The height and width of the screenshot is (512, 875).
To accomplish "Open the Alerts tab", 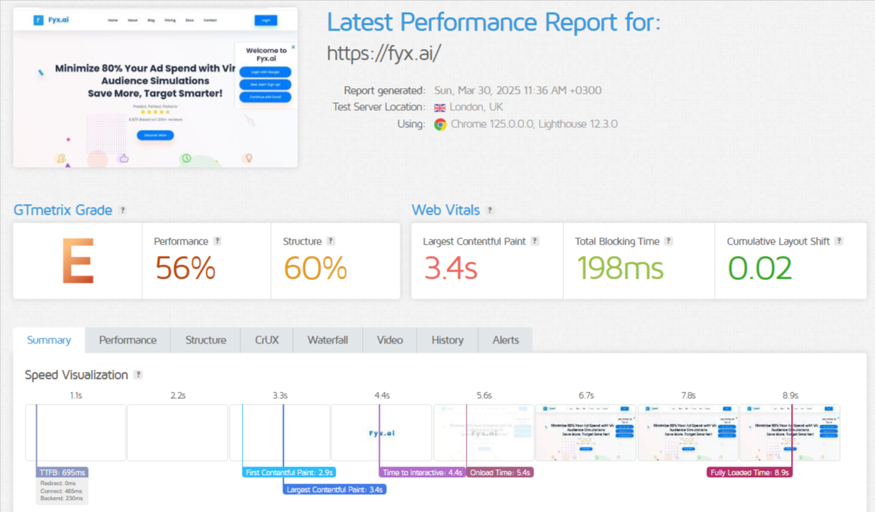I will click(505, 340).
